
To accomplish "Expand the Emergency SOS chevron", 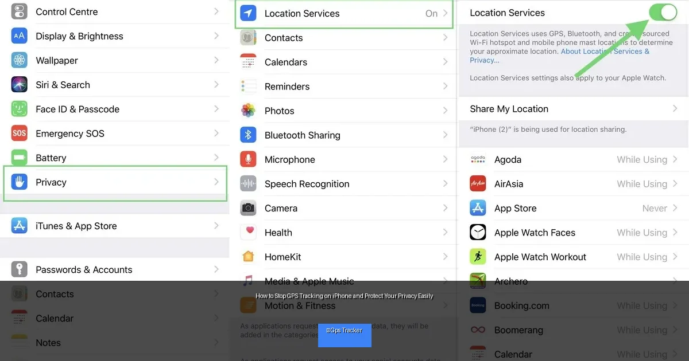I will [x=216, y=133].
